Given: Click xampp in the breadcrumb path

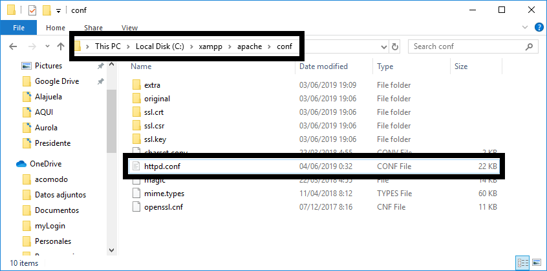Looking at the screenshot, I should click(210, 46).
